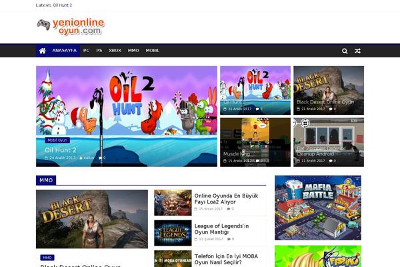Click date 15 Aralık 2017 on Muscle King card
400x267 pixels.
click(240, 161)
